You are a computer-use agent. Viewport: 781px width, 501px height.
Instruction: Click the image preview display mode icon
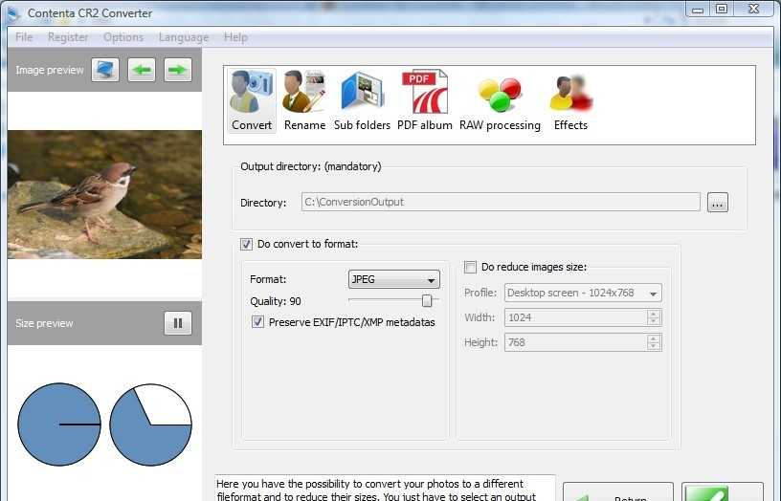105,70
